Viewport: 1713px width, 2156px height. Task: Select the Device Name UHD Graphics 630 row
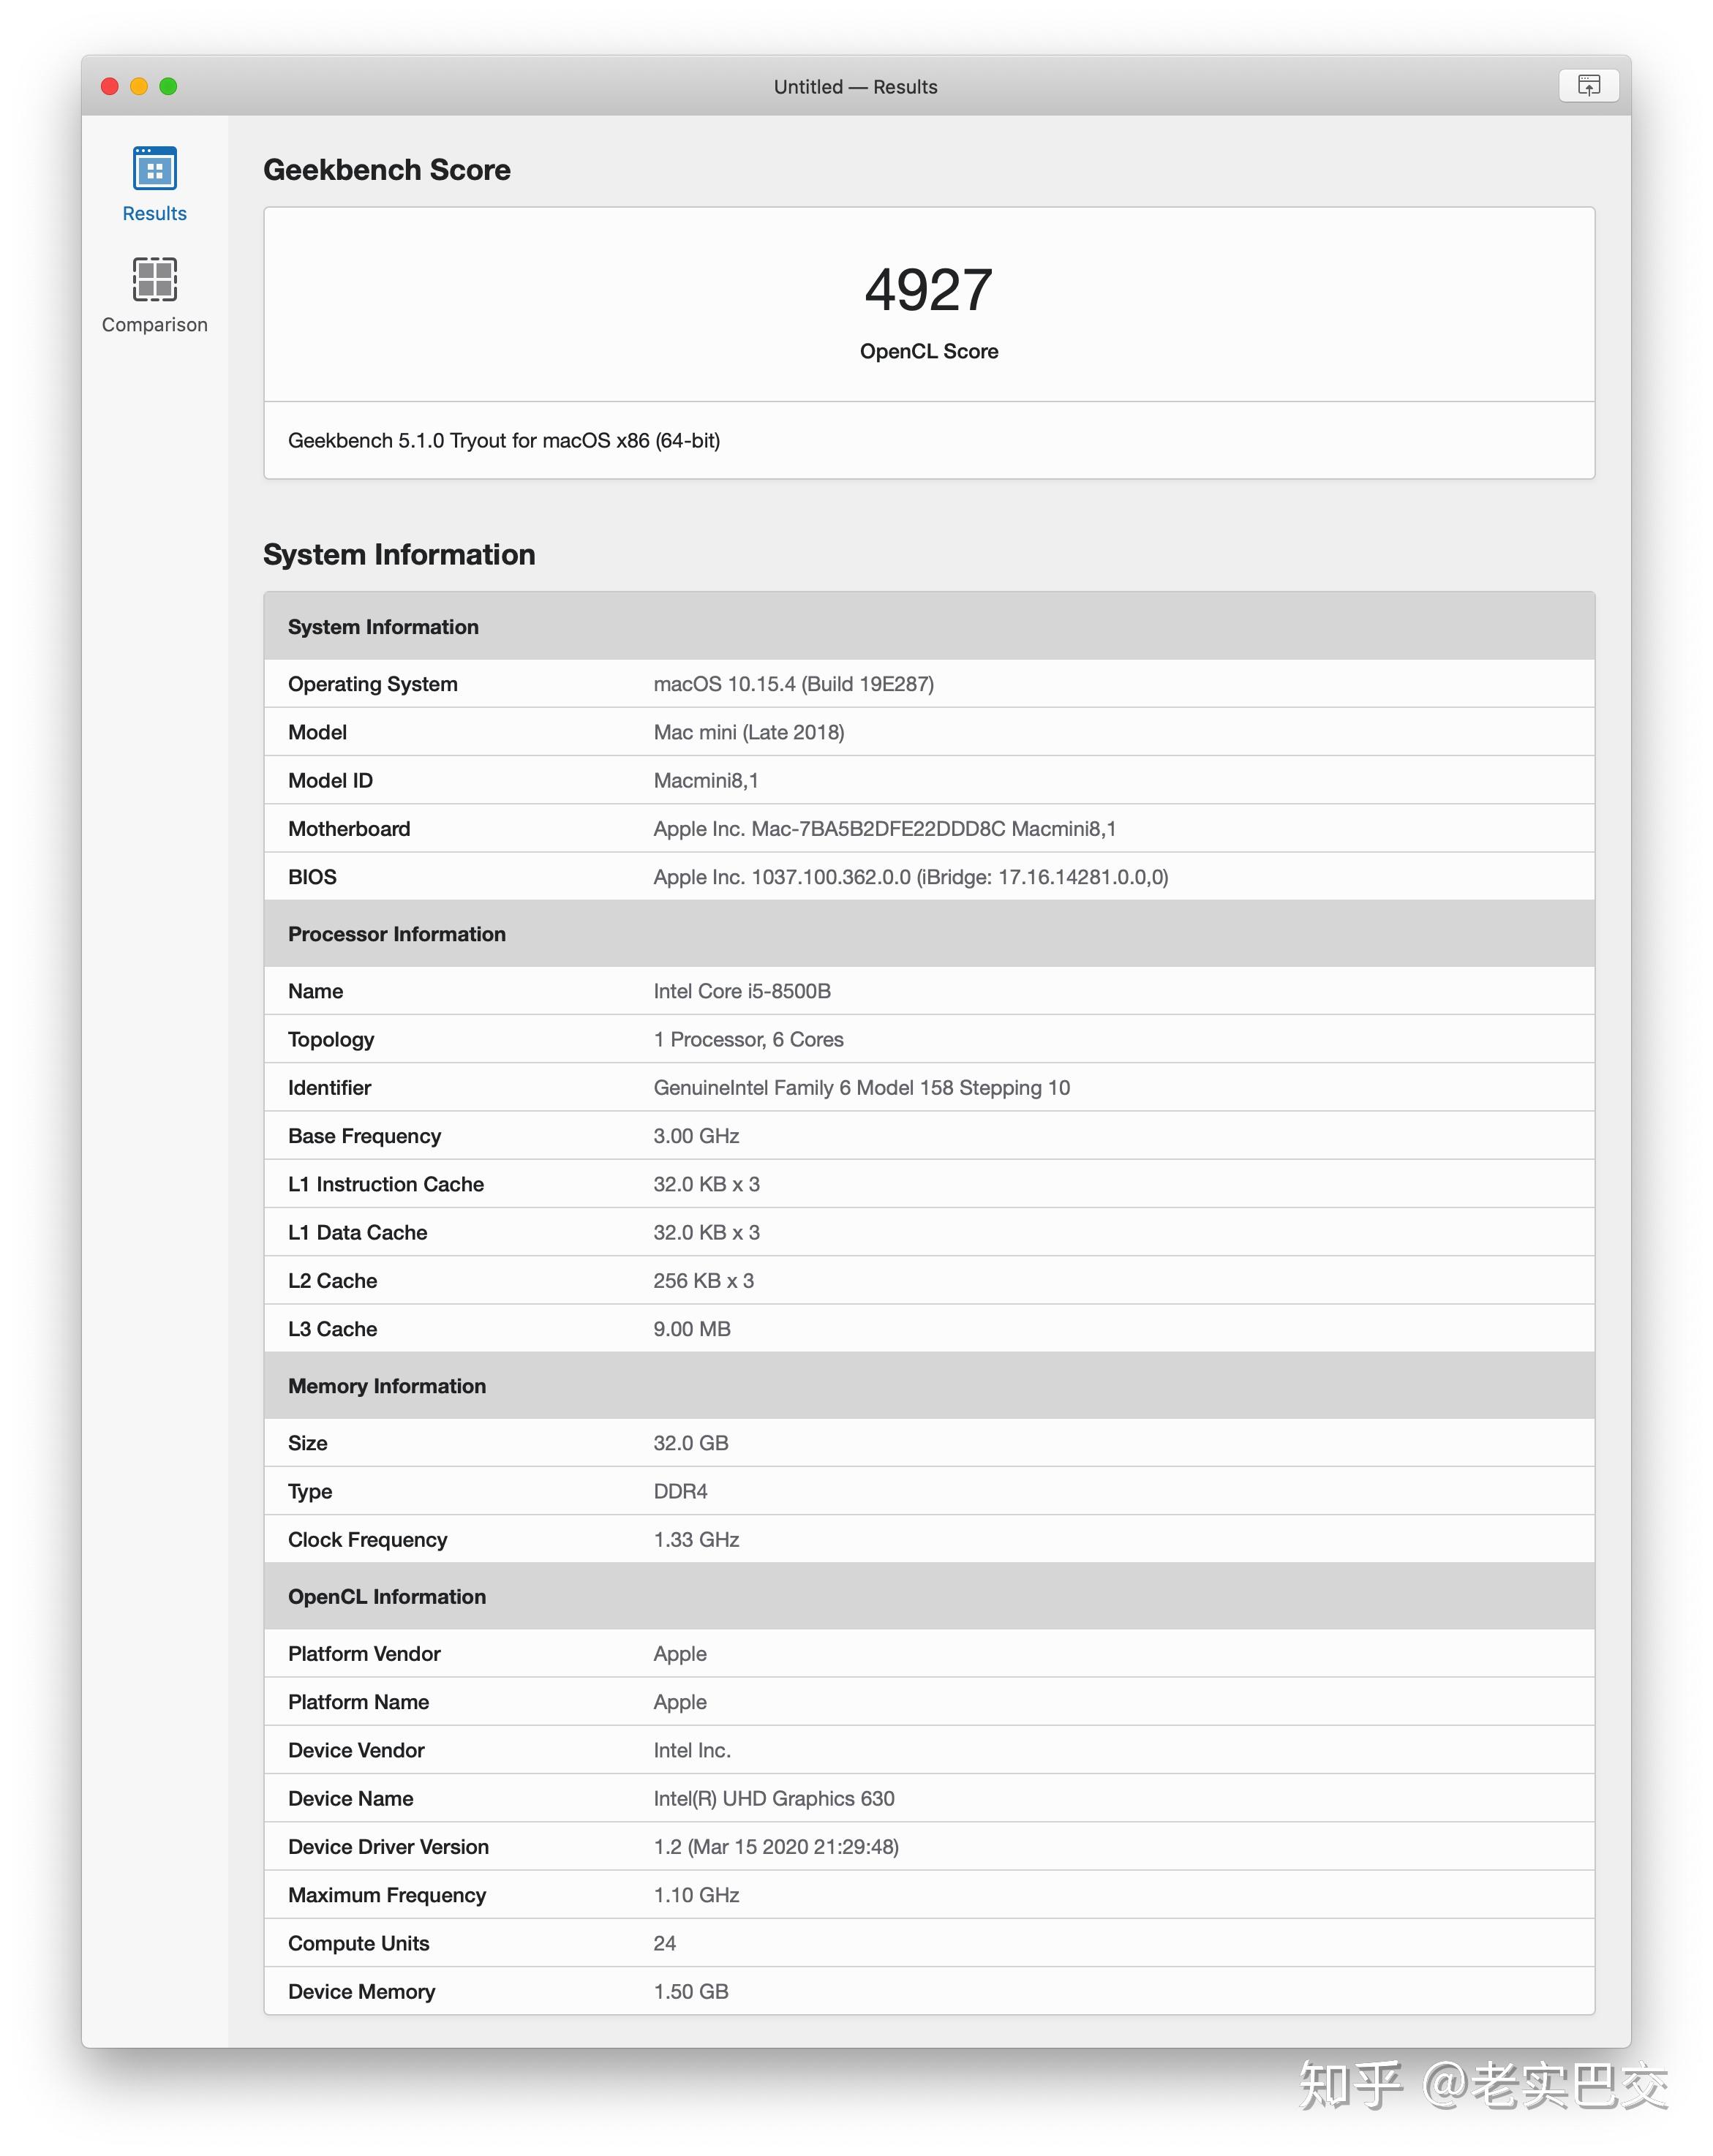coord(929,1798)
